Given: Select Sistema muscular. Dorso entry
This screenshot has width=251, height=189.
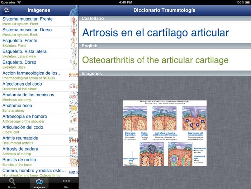Looking at the screenshot, I should point(39,32).
